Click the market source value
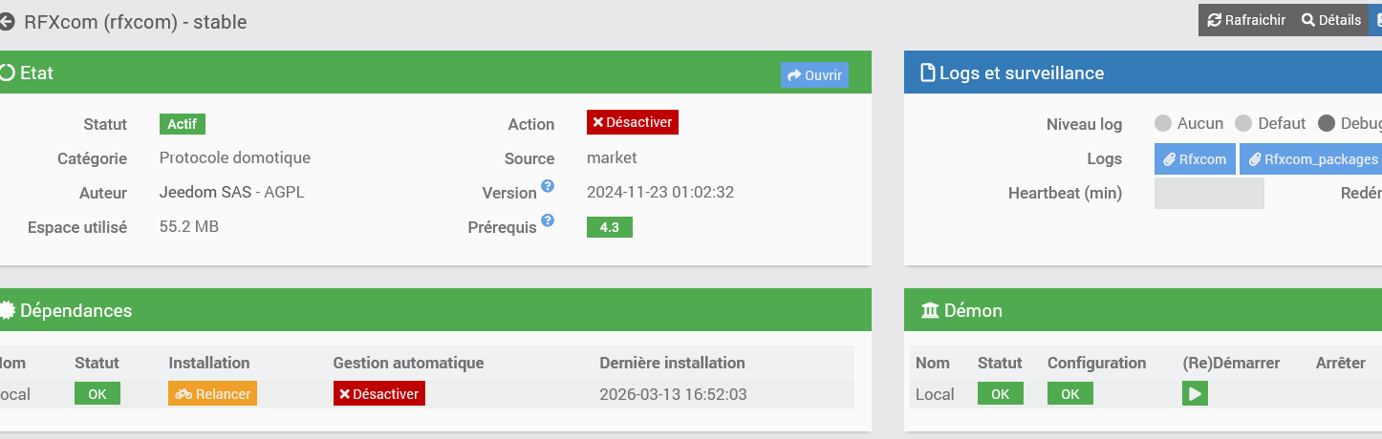 click(x=612, y=157)
